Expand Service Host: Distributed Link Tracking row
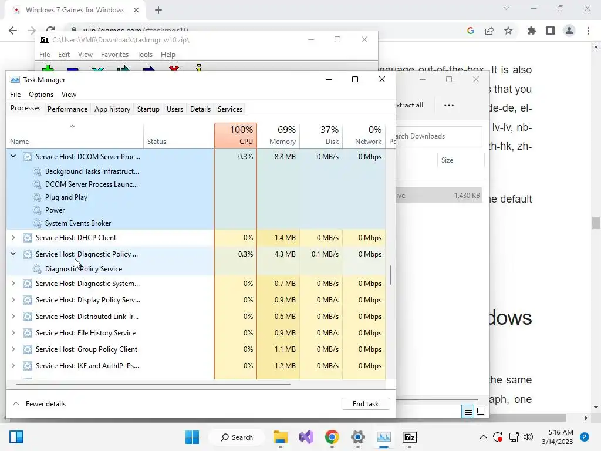The width and height of the screenshot is (601, 451). (13, 317)
